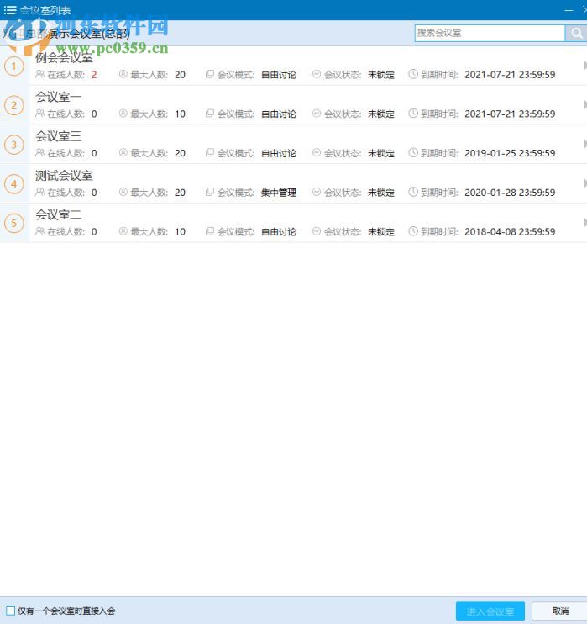Click the expiry clock icon in 例会会议室 row

(413, 74)
